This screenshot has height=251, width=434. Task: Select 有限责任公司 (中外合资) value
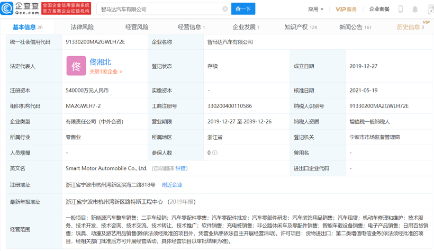tap(94, 121)
